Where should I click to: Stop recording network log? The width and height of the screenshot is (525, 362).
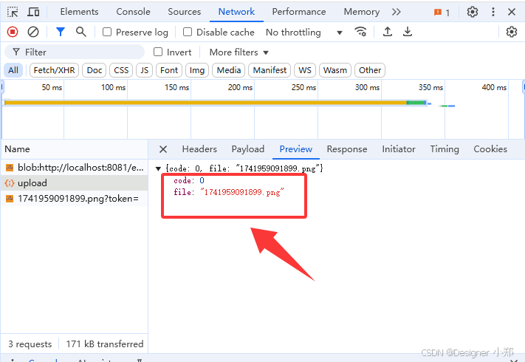click(x=13, y=33)
